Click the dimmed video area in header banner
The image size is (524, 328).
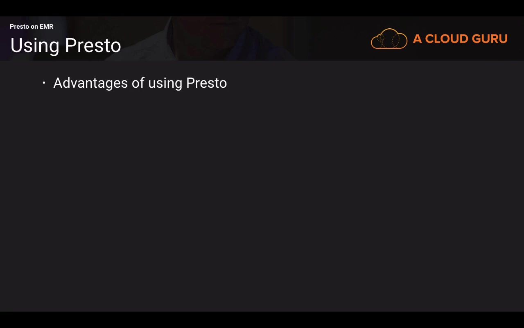pos(246,39)
